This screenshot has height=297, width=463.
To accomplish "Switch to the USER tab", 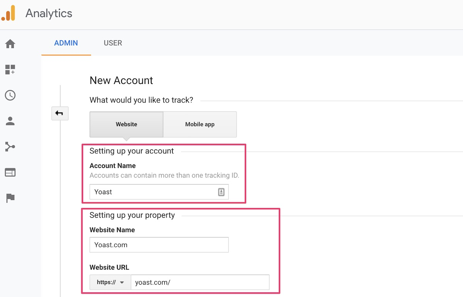I will click(113, 43).
